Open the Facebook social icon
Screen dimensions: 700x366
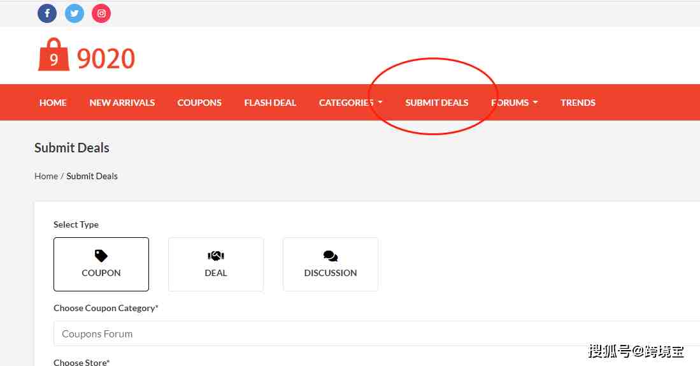pyautogui.click(x=47, y=13)
